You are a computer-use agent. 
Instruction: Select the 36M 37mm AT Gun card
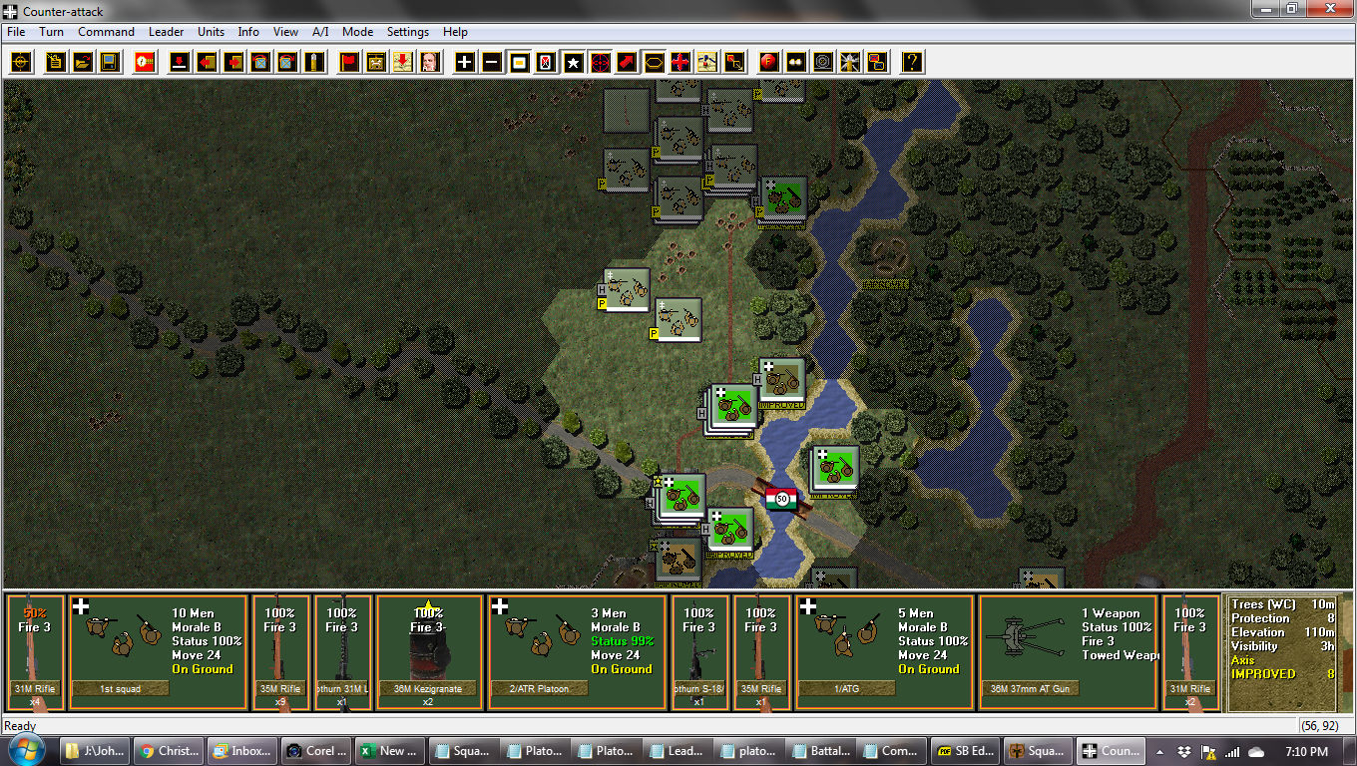(1068, 652)
